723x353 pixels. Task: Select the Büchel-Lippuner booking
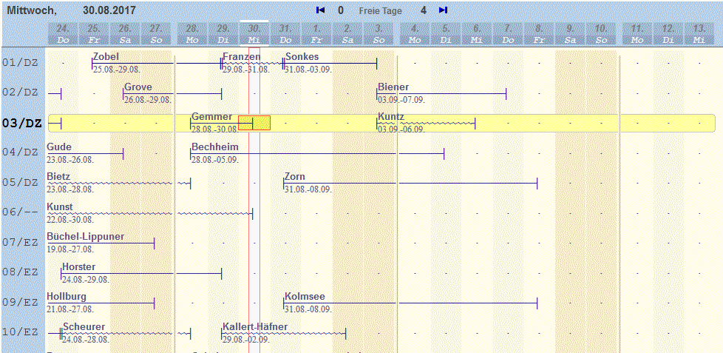pyautogui.click(x=85, y=237)
